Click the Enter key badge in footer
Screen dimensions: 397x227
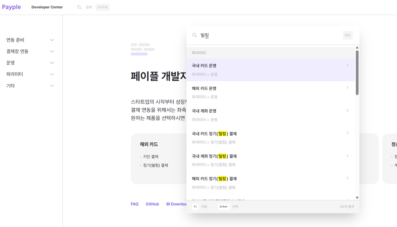[224, 207]
